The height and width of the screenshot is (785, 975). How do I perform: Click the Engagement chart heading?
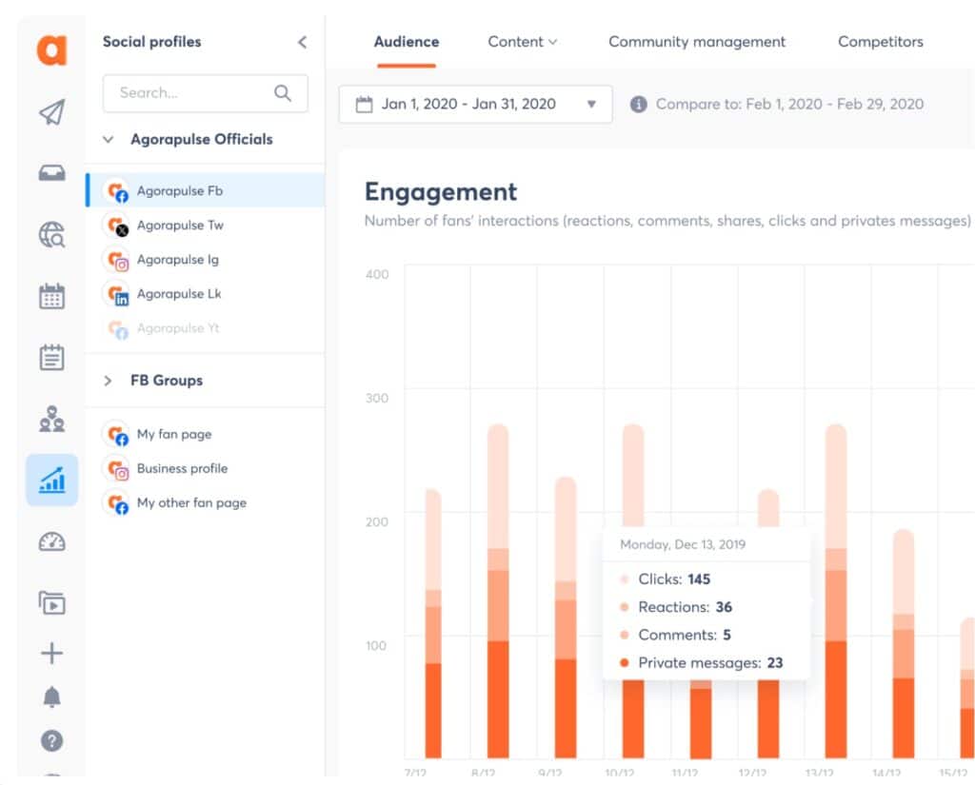tap(440, 191)
